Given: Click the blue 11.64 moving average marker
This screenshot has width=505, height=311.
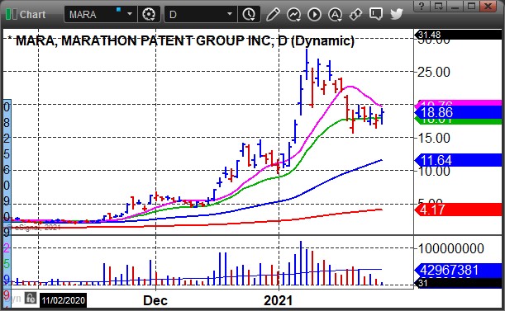Looking at the screenshot, I should pos(459,160).
